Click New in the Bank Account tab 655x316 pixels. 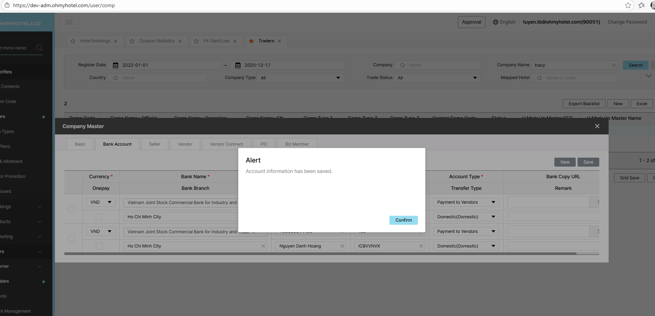pyautogui.click(x=565, y=162)
